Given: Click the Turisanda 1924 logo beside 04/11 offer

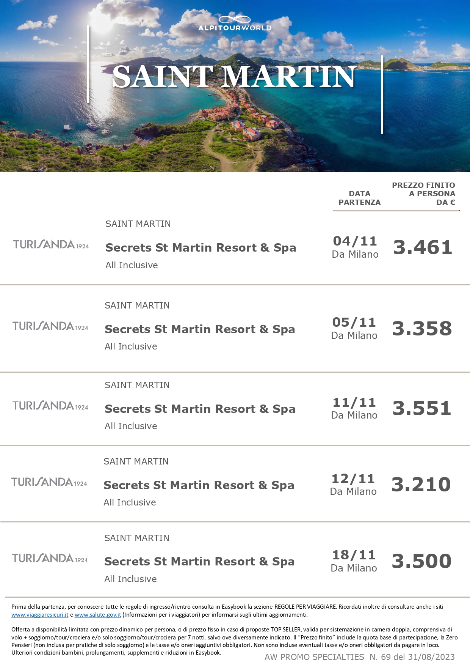Looking at the screenshot, I should point(51,244).
